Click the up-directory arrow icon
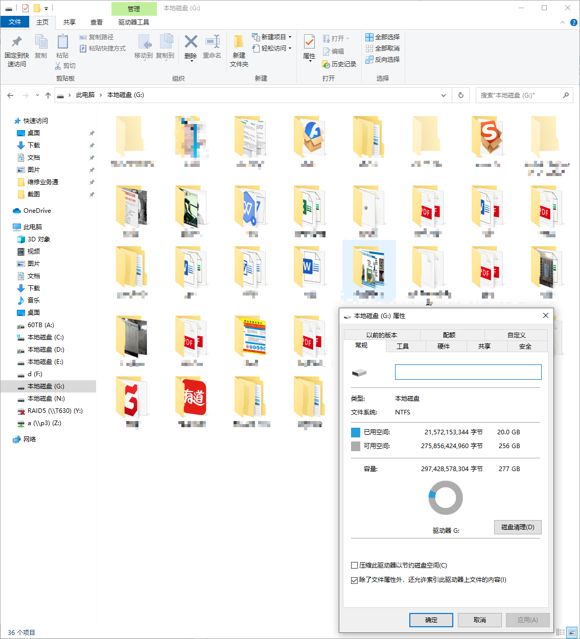The width and height of the screenshot is (580, 639). [48, 95]
